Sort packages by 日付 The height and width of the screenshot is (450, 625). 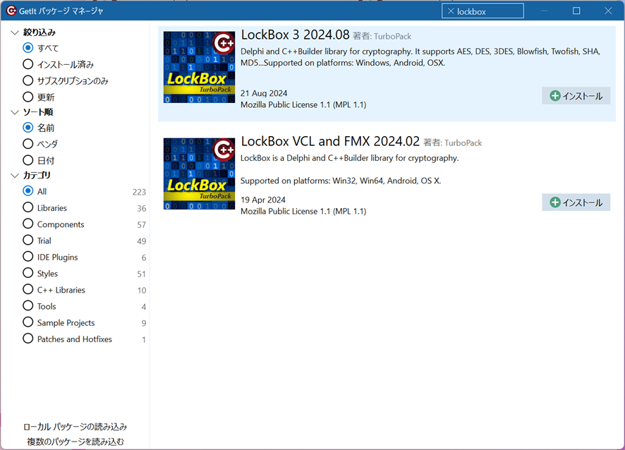[28, 160]
